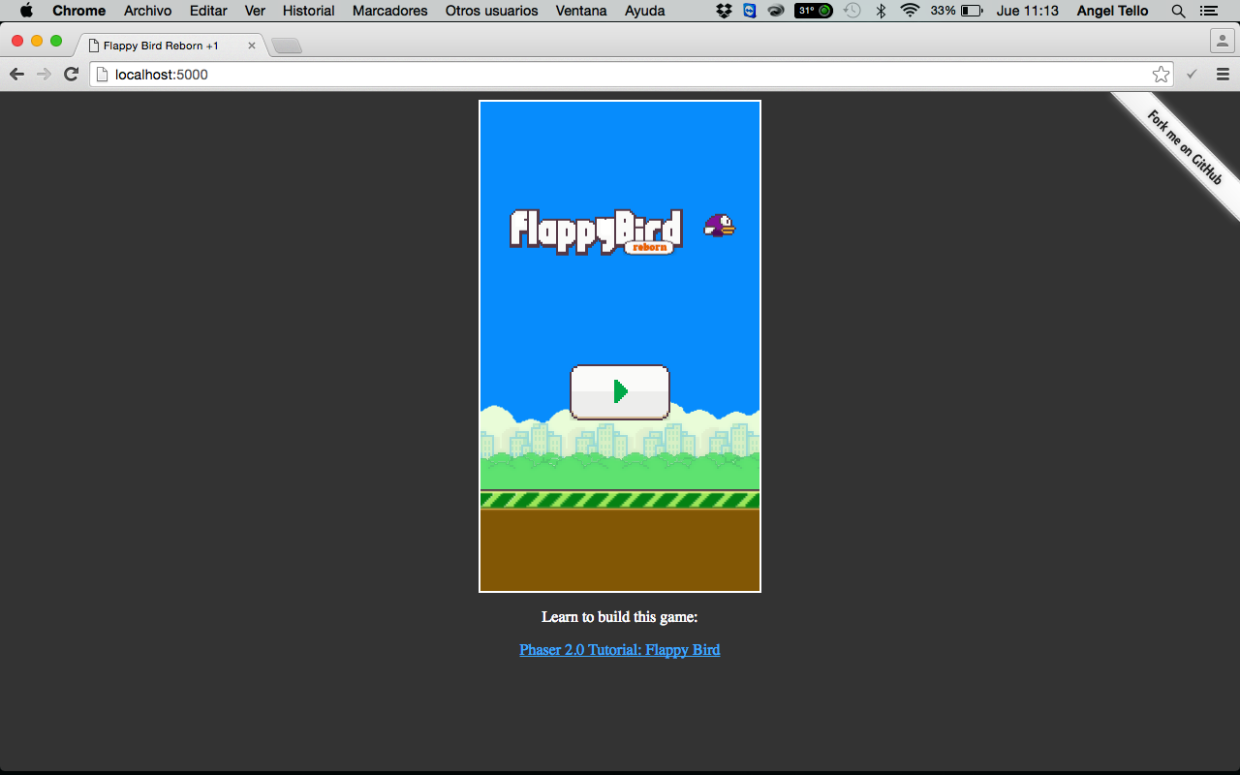Open the Chrome user profile button

(1221, 41)
